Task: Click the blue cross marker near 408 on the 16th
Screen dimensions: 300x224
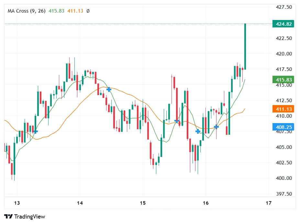Action: [216, 126]
